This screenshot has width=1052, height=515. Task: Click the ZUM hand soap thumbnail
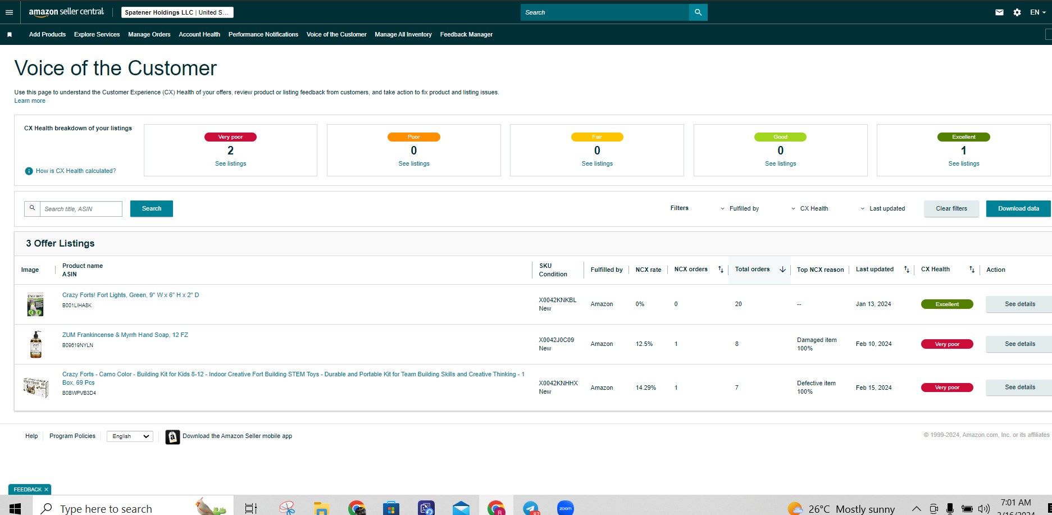[x=36, y=344]
